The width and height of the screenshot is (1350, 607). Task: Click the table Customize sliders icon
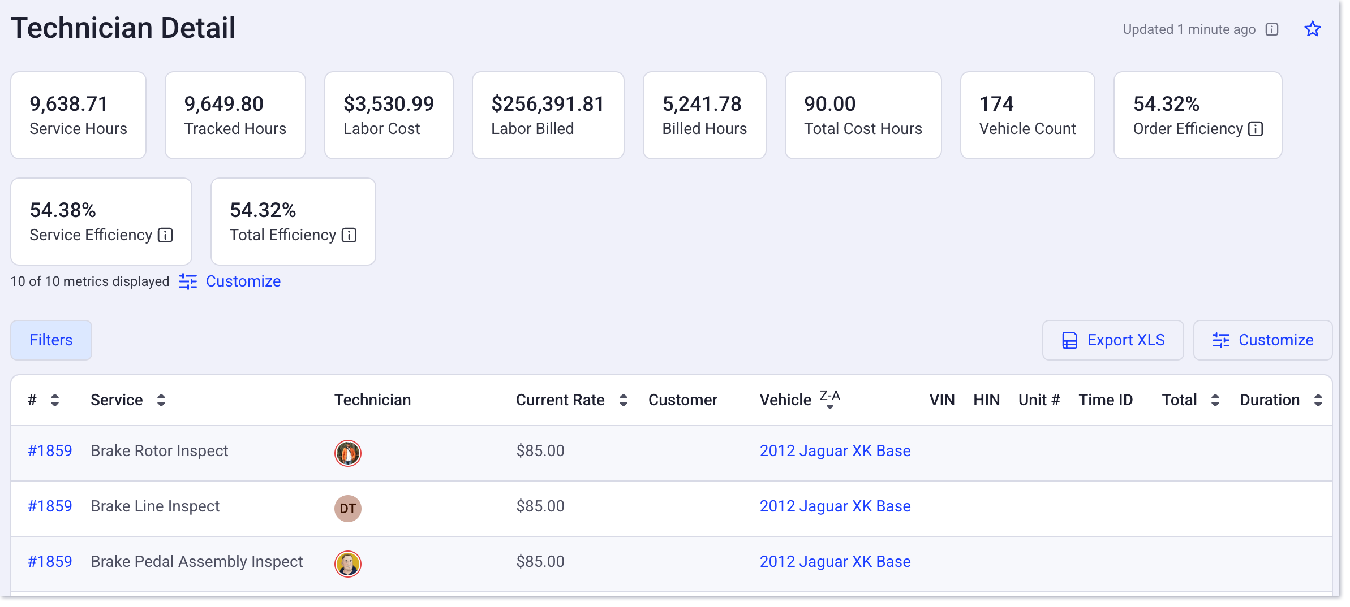click(1221, 340)
